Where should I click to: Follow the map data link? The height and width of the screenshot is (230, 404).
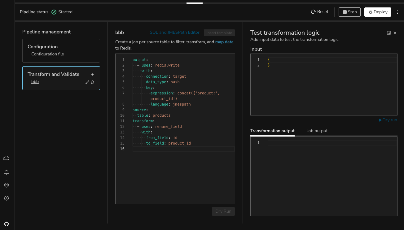[224, 42]
